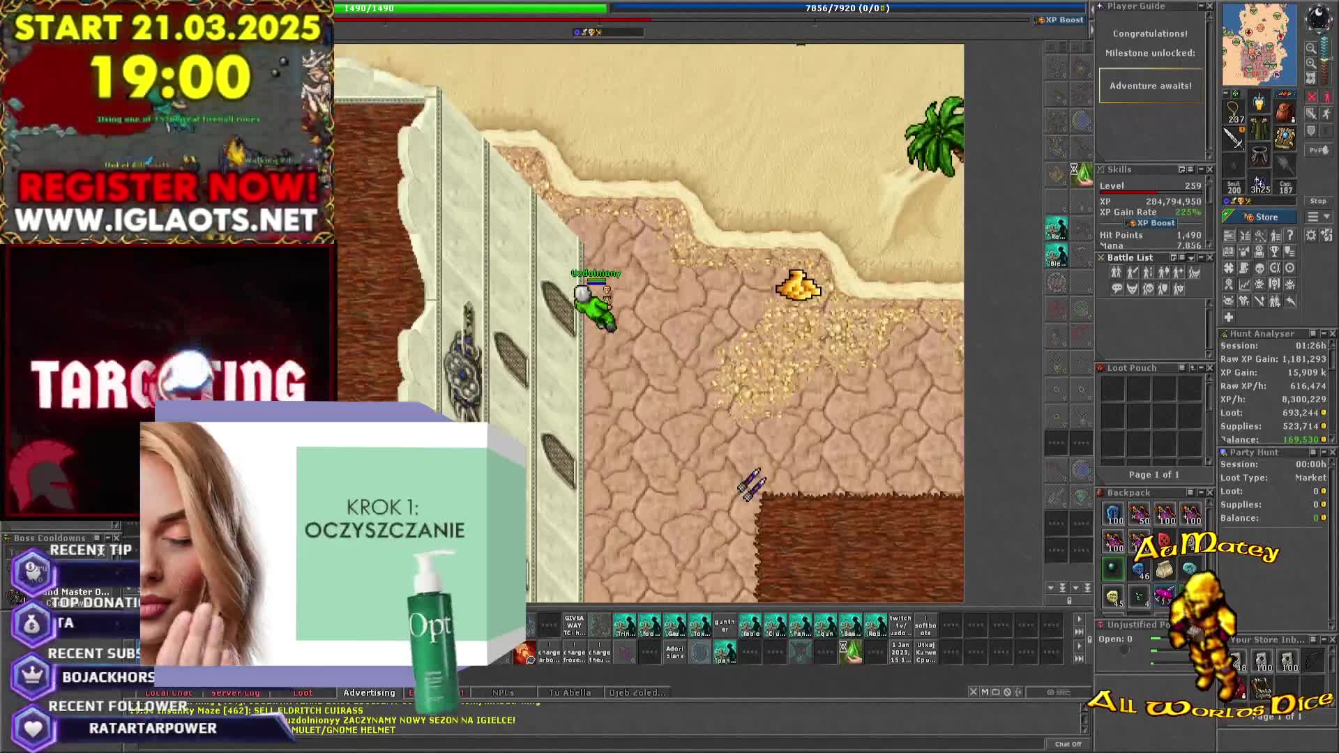Click the Chat Off button

pyautogui.click(x=1068, y=744)
